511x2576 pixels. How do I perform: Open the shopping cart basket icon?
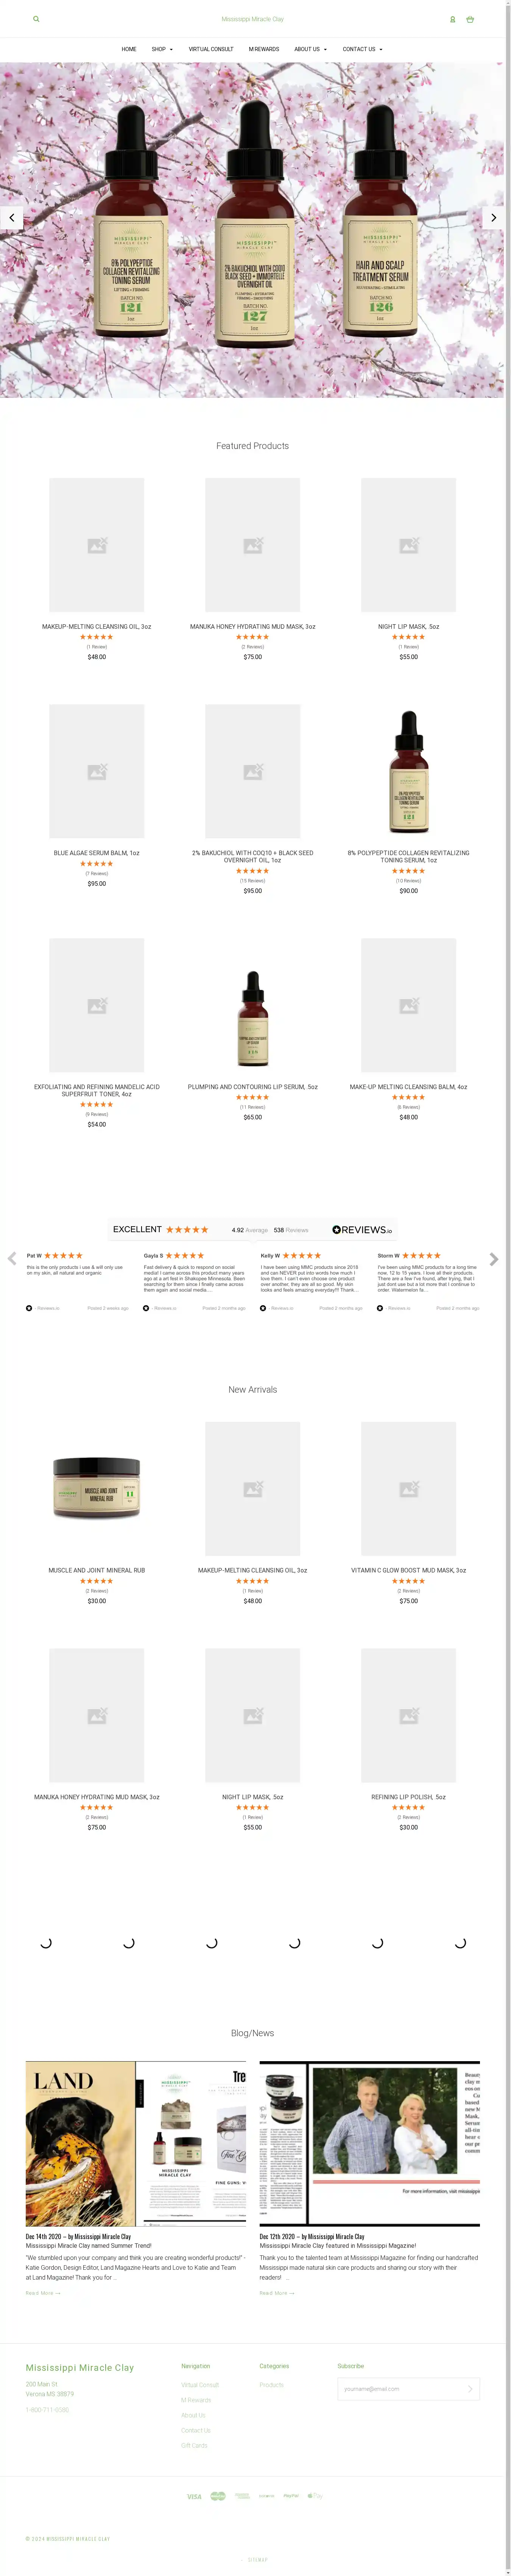470,19
